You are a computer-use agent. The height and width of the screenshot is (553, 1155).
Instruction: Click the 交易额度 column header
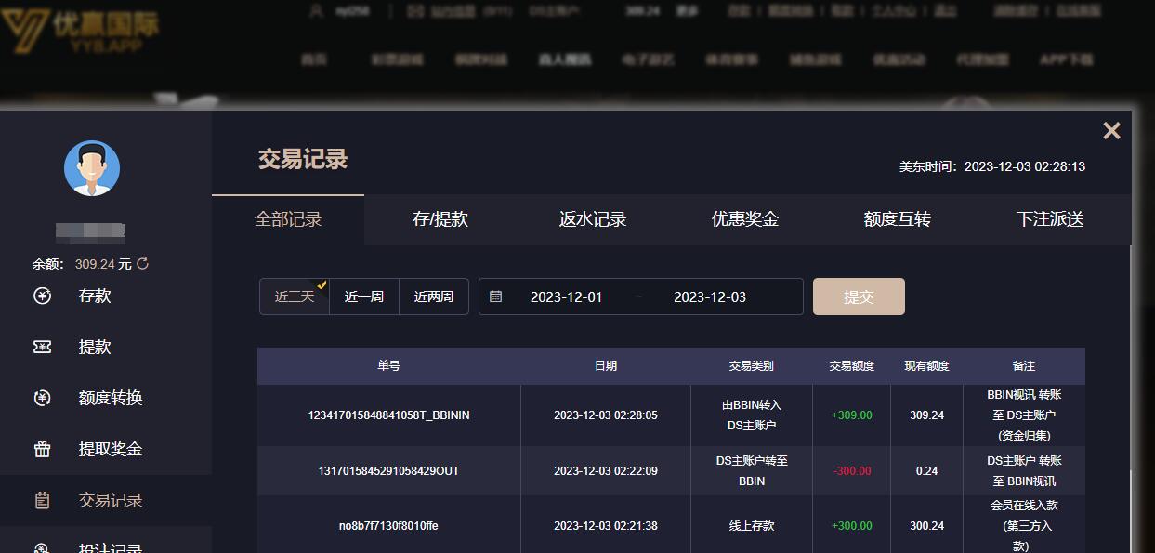pyautogui.click(x=852, y=366)
